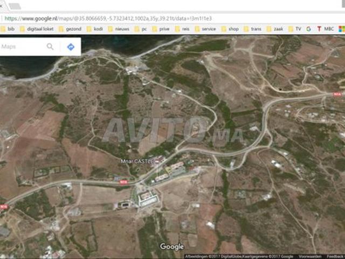The width and height of the screenshot is (345, 259).
Task: Open the TV bookmark folder
Action: 295,29
